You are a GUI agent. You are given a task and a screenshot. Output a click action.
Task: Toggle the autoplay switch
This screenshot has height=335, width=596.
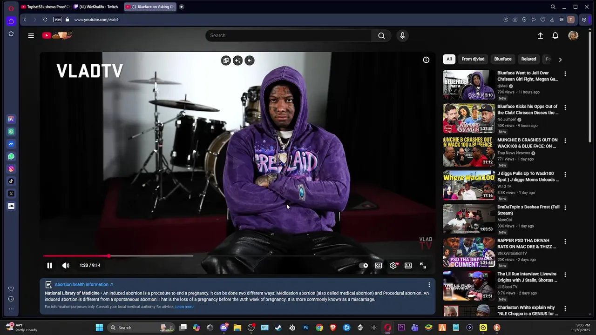(x=364, y=266)
